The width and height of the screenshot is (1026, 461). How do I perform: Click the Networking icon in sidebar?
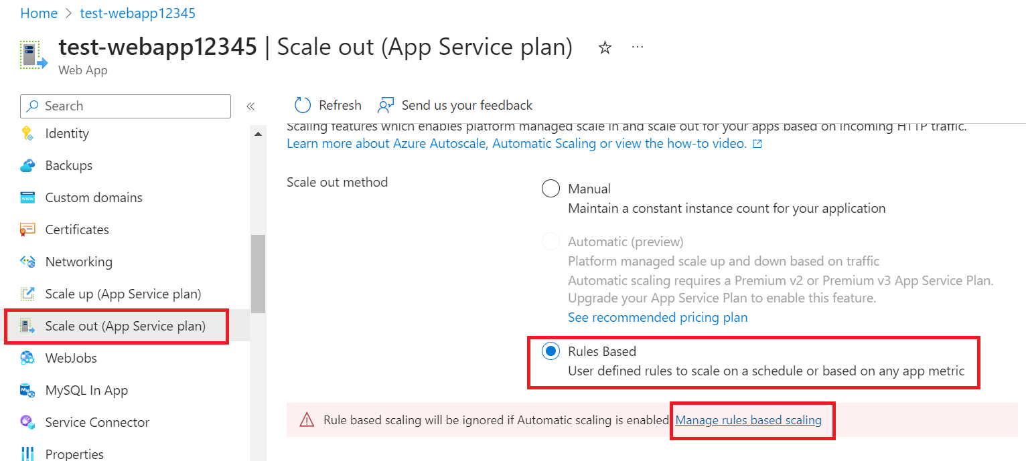27,262
